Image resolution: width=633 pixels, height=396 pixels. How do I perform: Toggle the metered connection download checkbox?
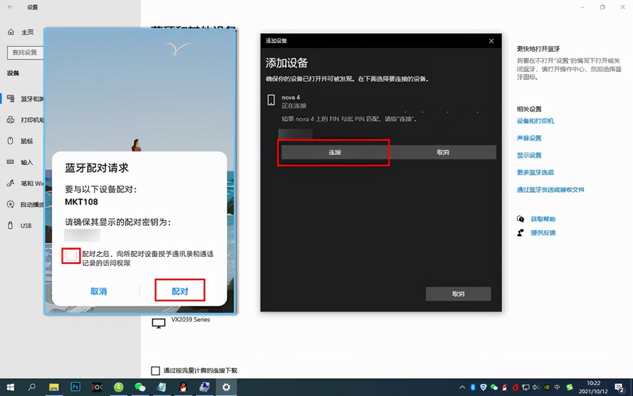click(155, 370)
